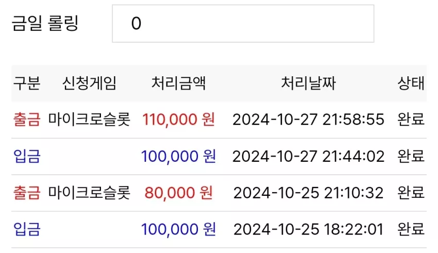Click 완료 status in the 110,000 원 row
Viewport: 438px width, 253px height.
411,120
